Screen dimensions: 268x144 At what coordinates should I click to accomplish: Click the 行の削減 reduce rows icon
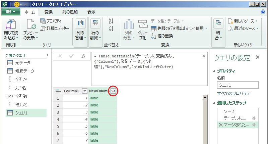[x=95, y=23]
